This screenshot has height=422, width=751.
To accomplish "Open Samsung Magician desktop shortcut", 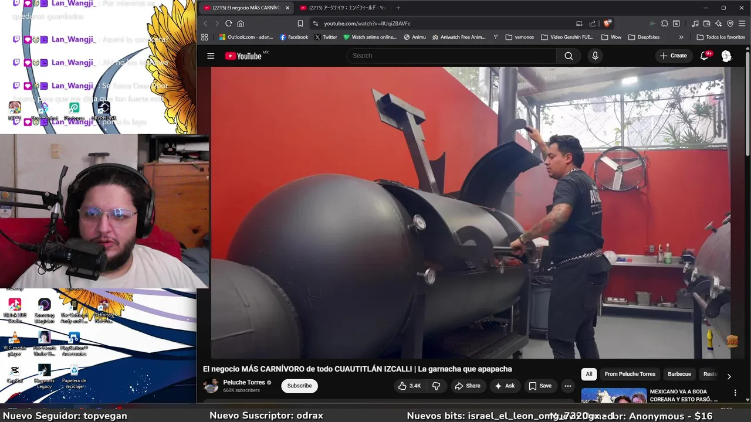I will tap(45, 311).
